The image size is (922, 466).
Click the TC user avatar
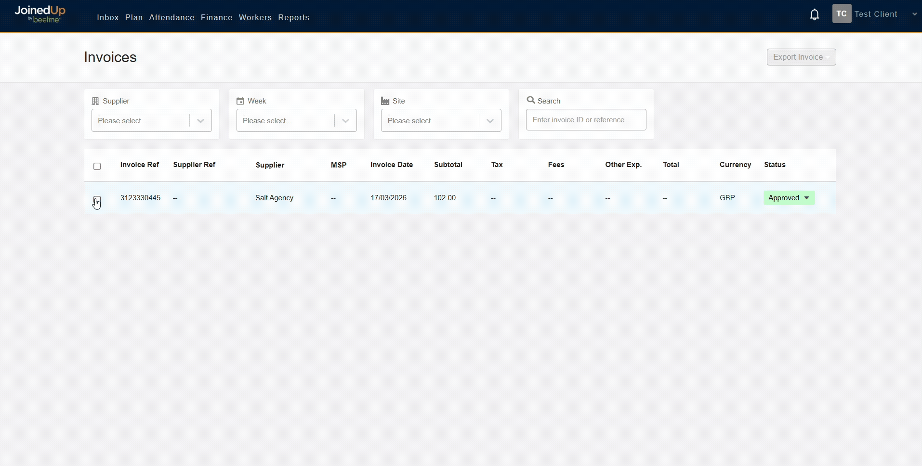[x=841, y=14]
